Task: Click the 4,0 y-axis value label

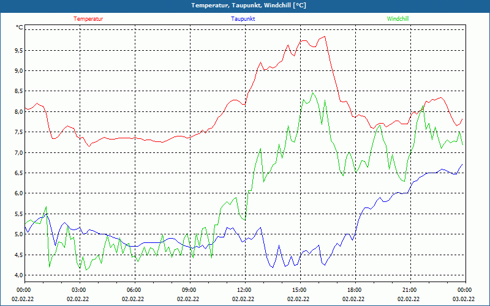Action: [x=18, y=275]
